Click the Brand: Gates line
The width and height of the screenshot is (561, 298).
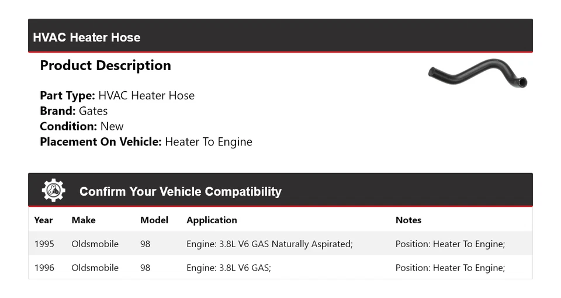click(x=74, y=111)
